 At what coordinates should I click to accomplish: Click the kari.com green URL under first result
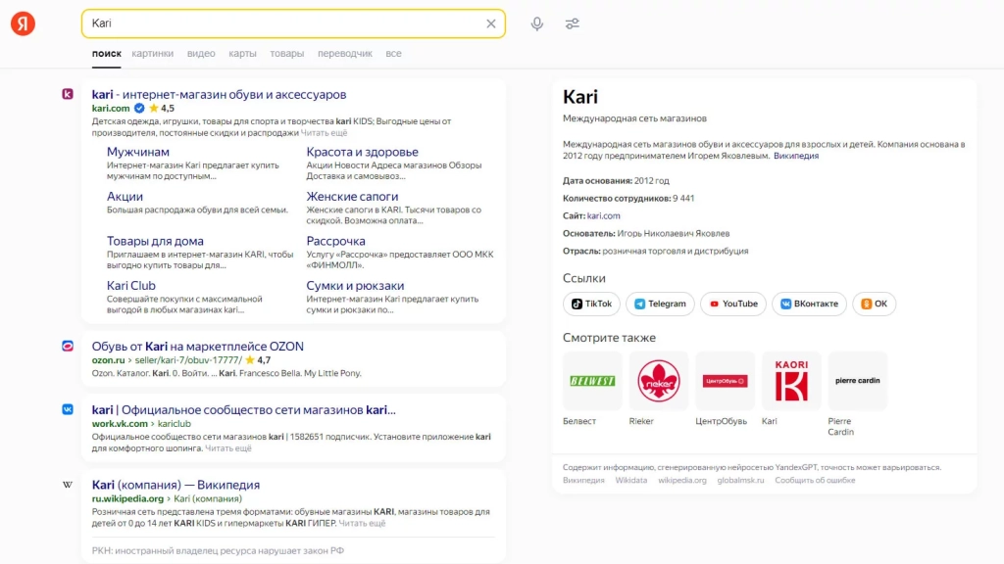(111, 109)
